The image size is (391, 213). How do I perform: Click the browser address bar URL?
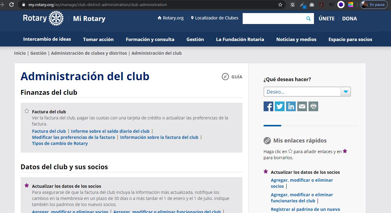[98, 5]
